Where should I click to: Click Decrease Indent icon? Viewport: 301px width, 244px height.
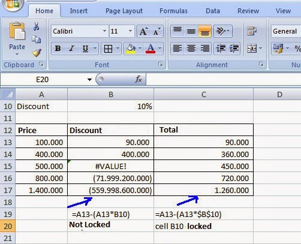(x=221, y=49)
